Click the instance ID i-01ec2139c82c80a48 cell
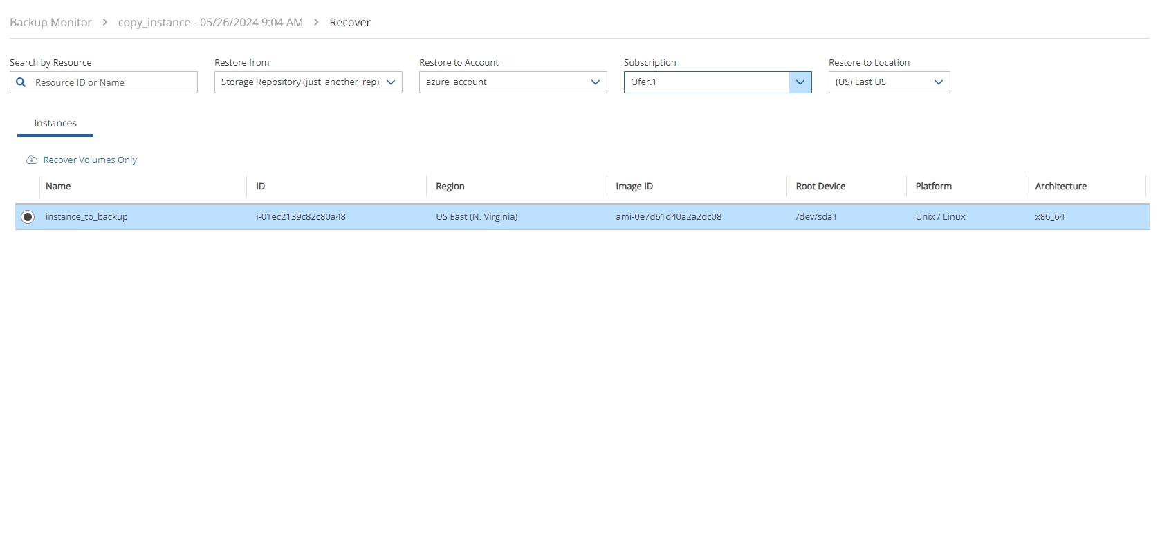The image size is (1160, 550). (x=301, y=217)
